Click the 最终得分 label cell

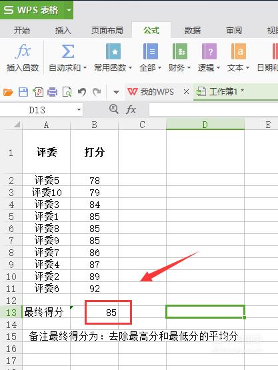coord(47,313)
